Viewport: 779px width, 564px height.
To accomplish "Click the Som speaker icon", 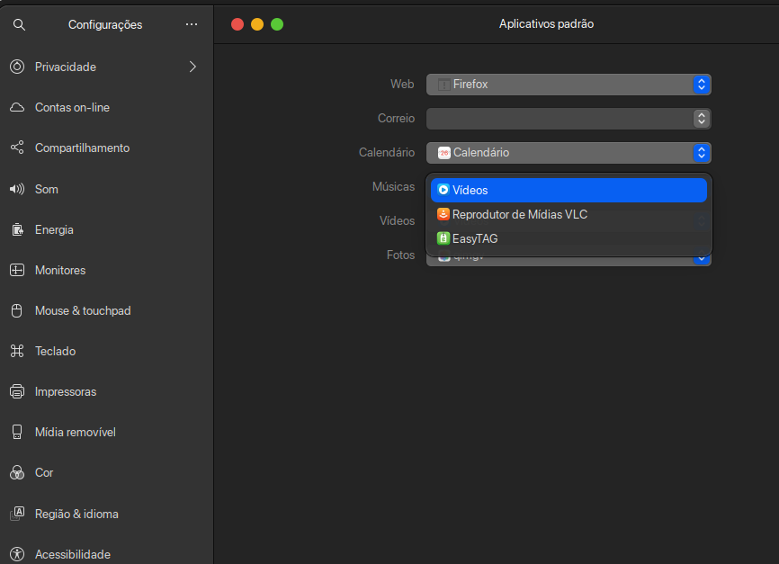I will coord(17,189).
